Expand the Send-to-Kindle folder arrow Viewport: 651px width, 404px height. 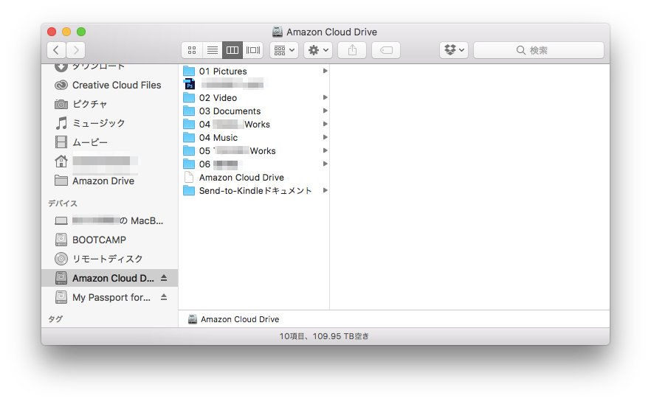pyautogui.click(x=325, y=190)
